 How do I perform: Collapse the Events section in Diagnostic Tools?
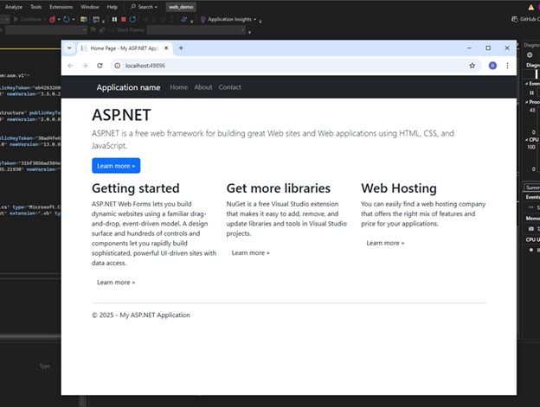(x=526, y=84)
